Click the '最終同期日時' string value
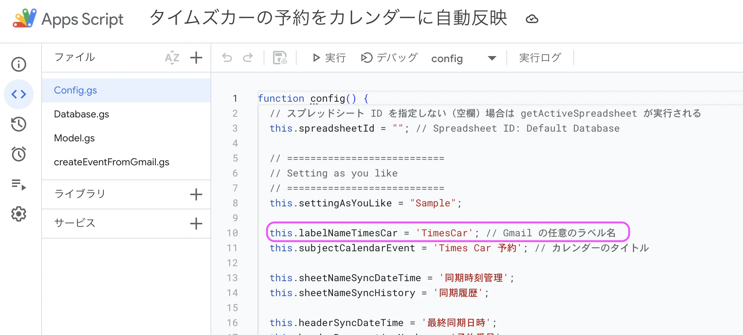The height and width of the screenshot is (335, 743). (x=456, y=323)
